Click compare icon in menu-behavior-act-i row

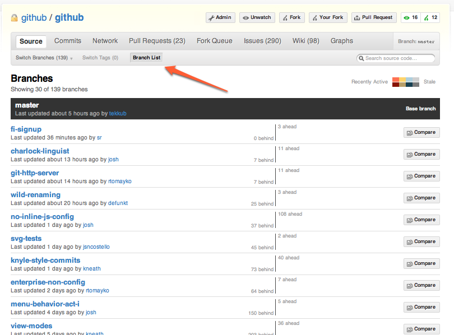point(410,308)
